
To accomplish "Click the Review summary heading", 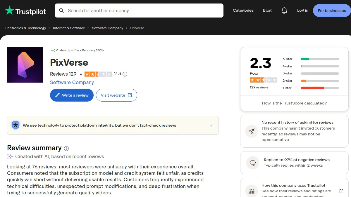I will 34,148.
